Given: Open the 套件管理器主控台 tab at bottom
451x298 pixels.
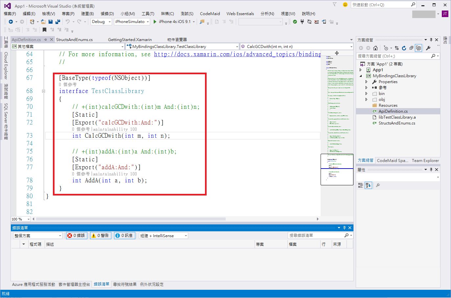Looking at the screenshot, I should point(74,285).
